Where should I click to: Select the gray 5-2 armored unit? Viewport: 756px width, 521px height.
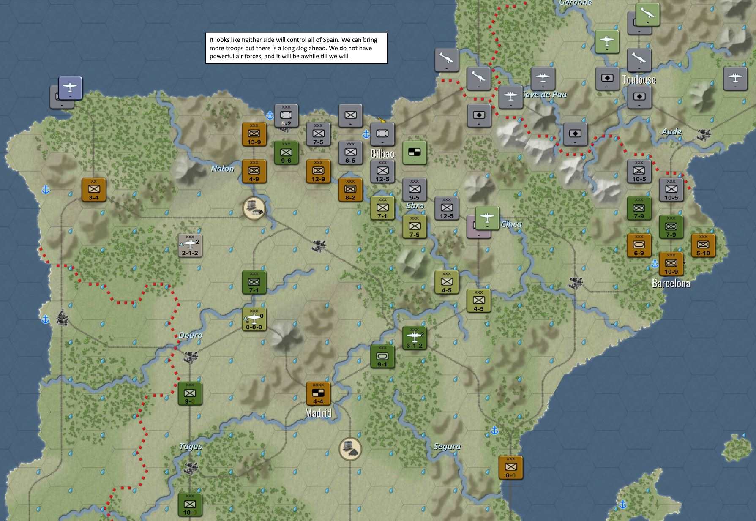[286, 115]
